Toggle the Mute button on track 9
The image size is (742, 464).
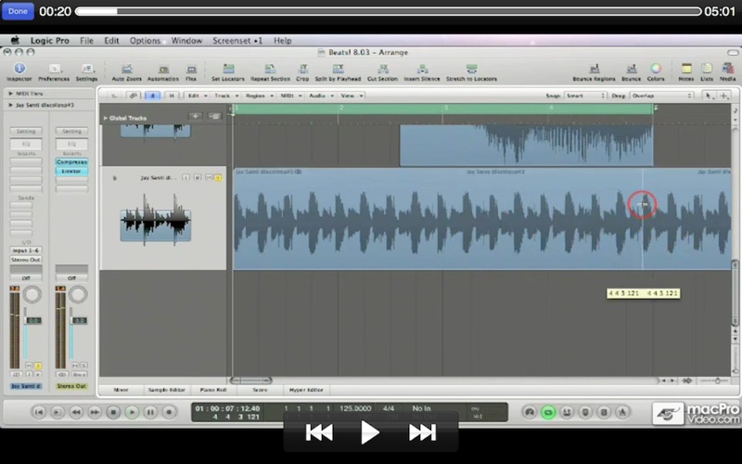(209, 177)
